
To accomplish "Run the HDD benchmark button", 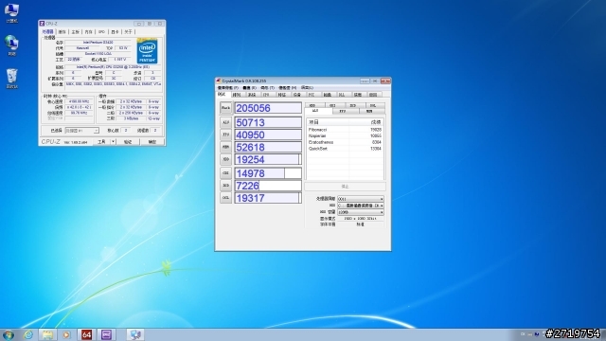I will (225, 159).
